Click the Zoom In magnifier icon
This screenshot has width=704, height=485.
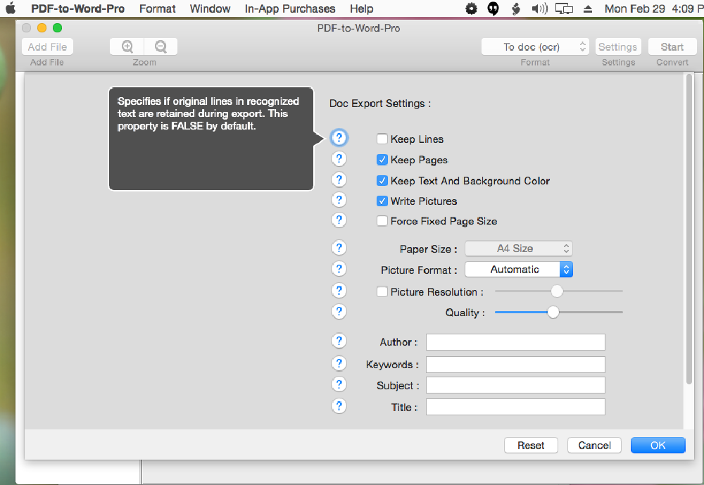pyautogui.click(x=127, y=46)
